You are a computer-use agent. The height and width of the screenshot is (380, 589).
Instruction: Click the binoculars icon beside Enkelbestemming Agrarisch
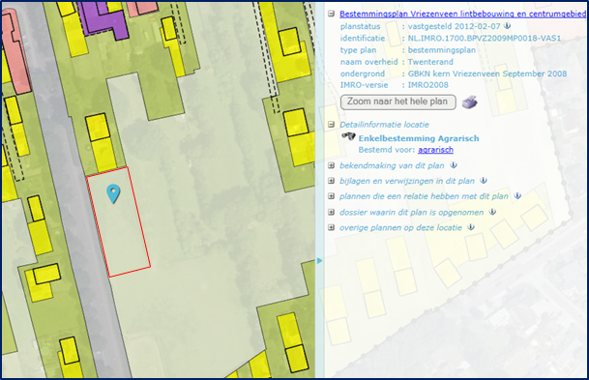(348, 136)
